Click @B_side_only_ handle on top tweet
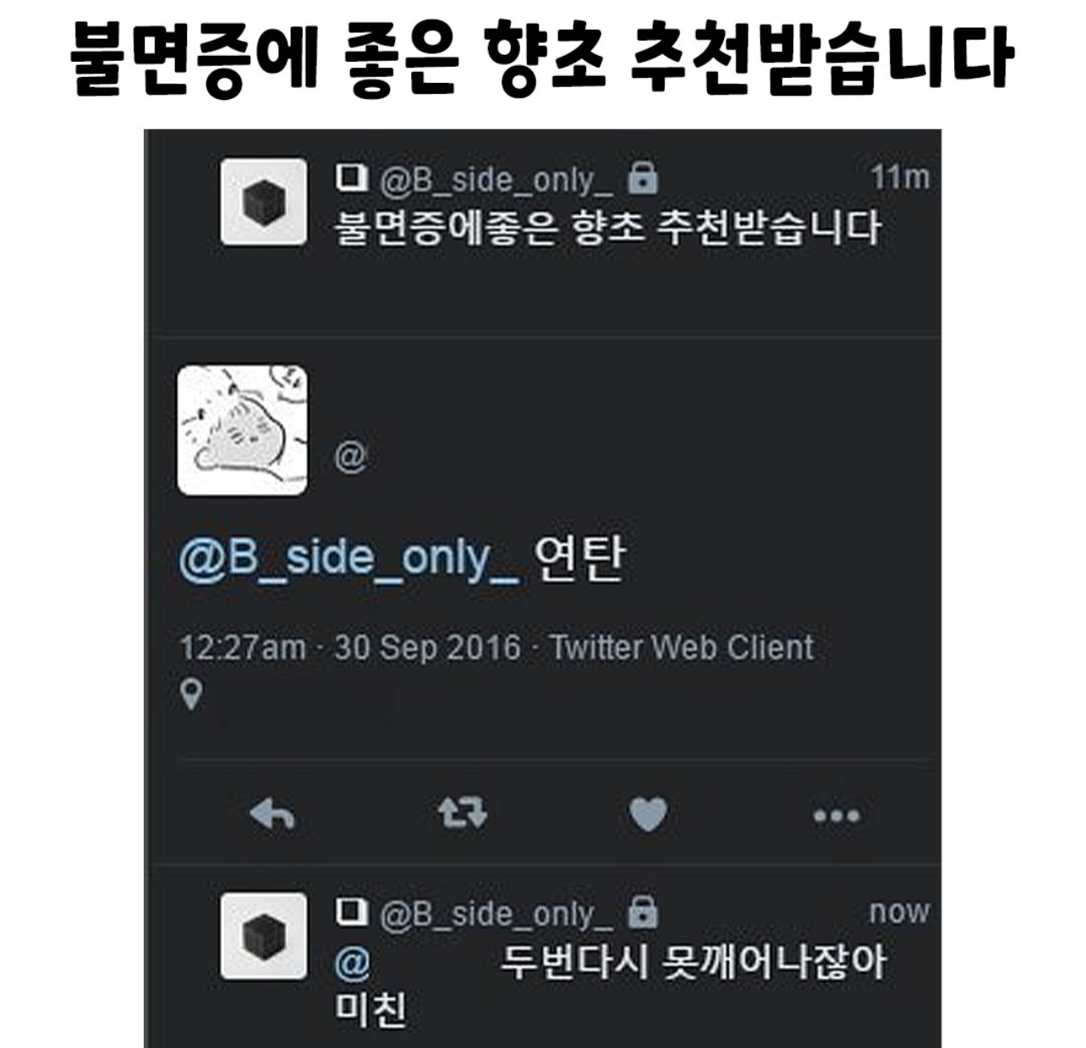This screenshot has width=1086, height=1048. pyautogui.click(x=496, y=179)
